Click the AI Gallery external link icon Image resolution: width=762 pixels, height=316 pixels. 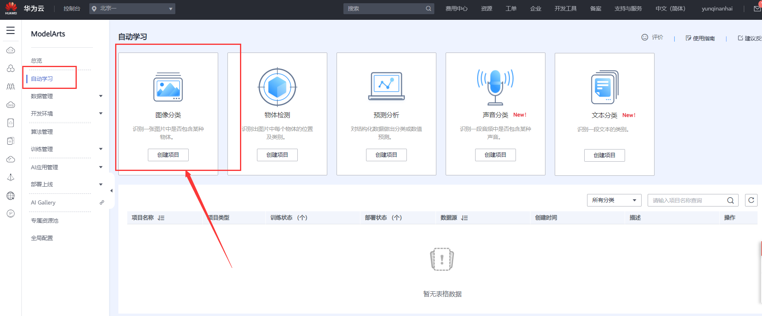tap(102, 202)
